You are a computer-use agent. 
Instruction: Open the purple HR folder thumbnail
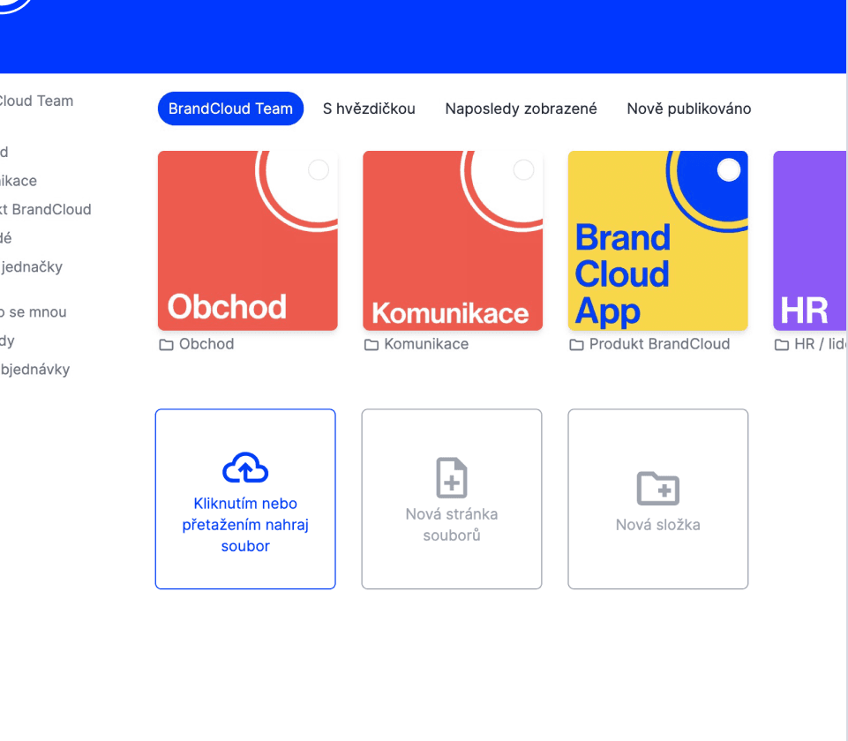[x=809, y=241]
